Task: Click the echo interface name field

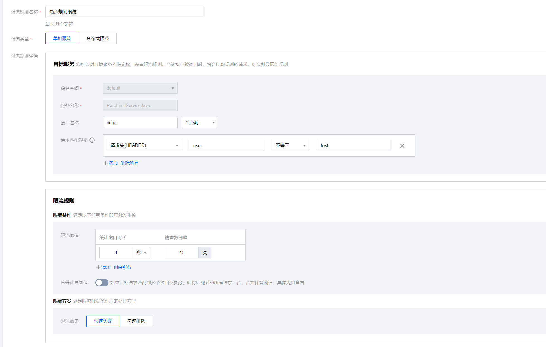Action: point(140,123)
